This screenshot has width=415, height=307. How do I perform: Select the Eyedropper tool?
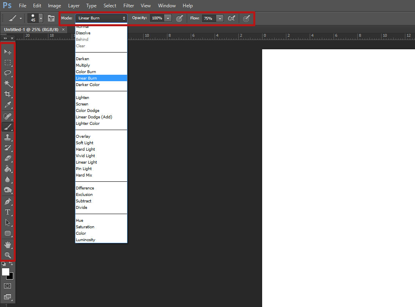coord(8,105)
